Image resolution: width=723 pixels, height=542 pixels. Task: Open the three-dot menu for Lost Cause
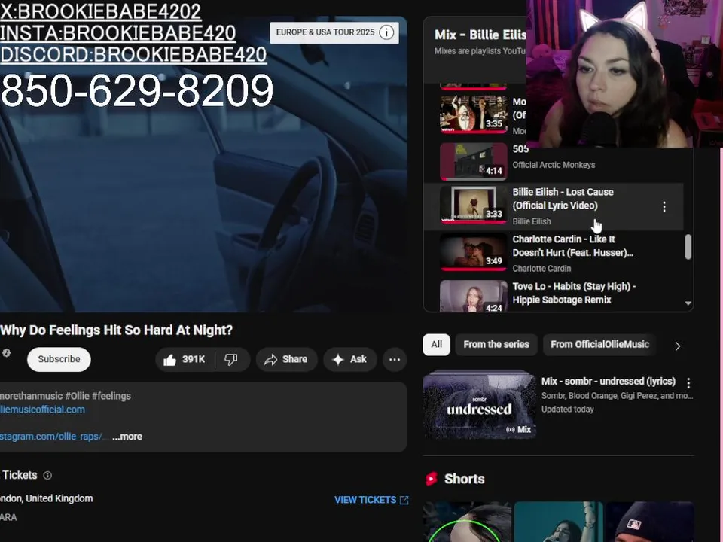pyautogui.click(x=664, y=207)
